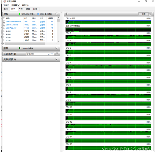The height and width of the screenshot is (152, 155).
Task: Click the 视图 button above graphs
Action: 143,14
